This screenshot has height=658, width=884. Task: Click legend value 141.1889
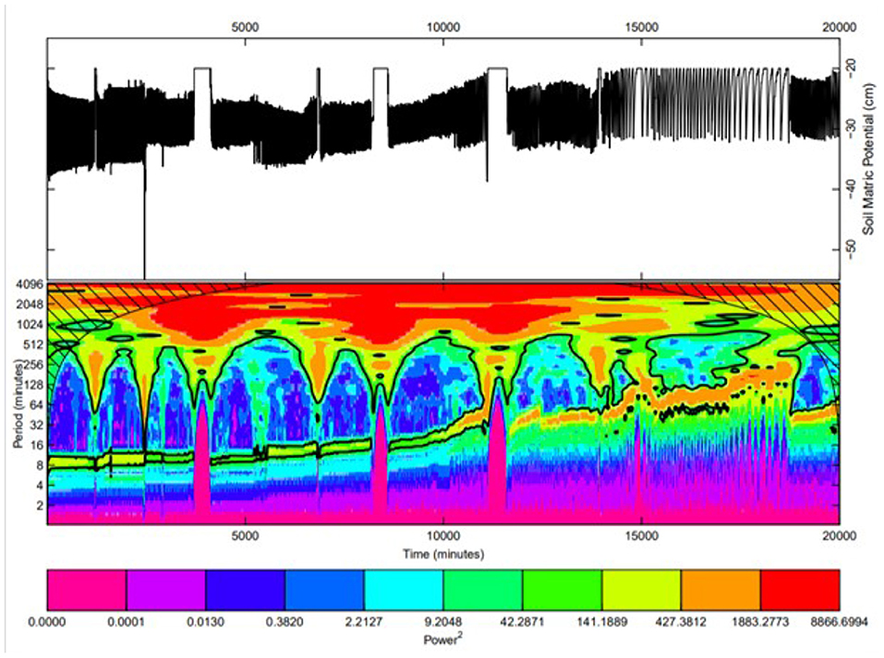click(602, 623)
